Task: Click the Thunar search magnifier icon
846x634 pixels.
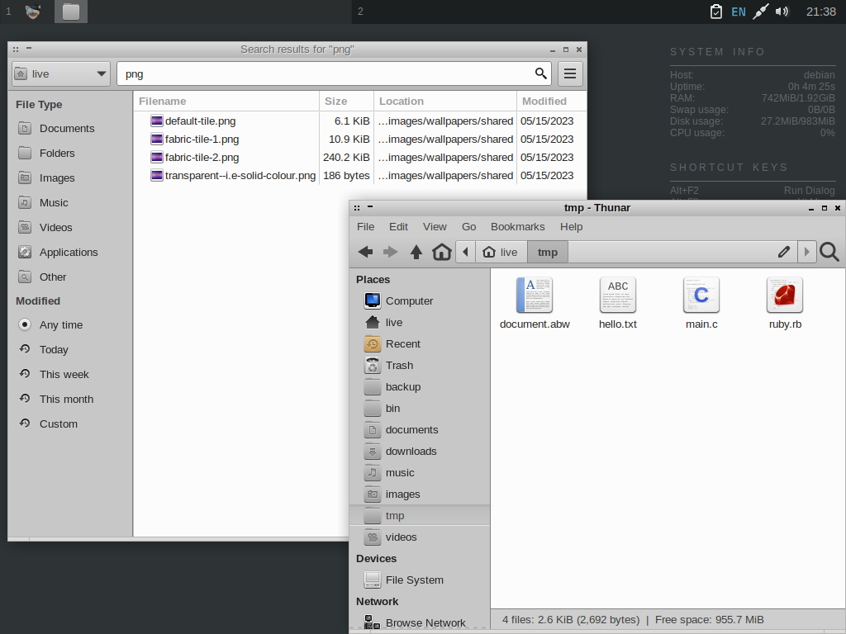Action: point(829,252)
